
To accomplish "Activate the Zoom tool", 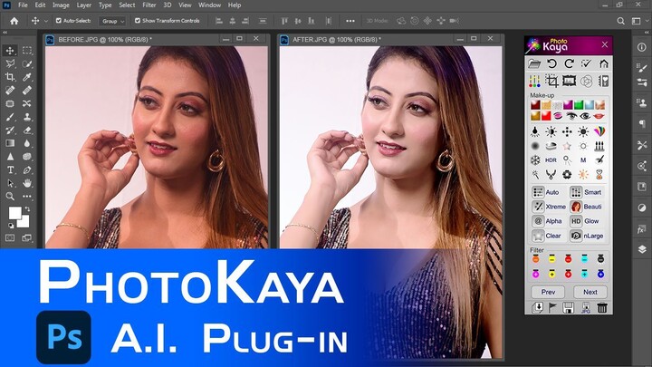I will (10, 197).
